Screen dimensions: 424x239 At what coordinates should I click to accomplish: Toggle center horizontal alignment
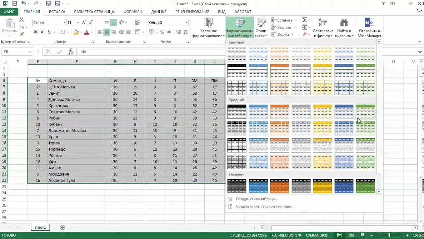[x=107, y=32]
